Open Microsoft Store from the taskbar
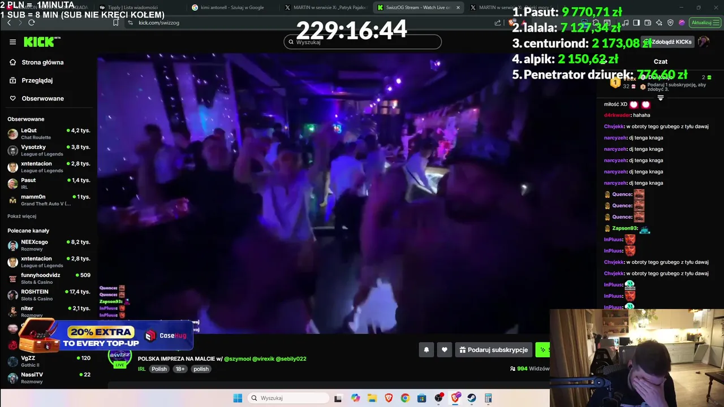724x407 pixels. (x=421, y=398)
